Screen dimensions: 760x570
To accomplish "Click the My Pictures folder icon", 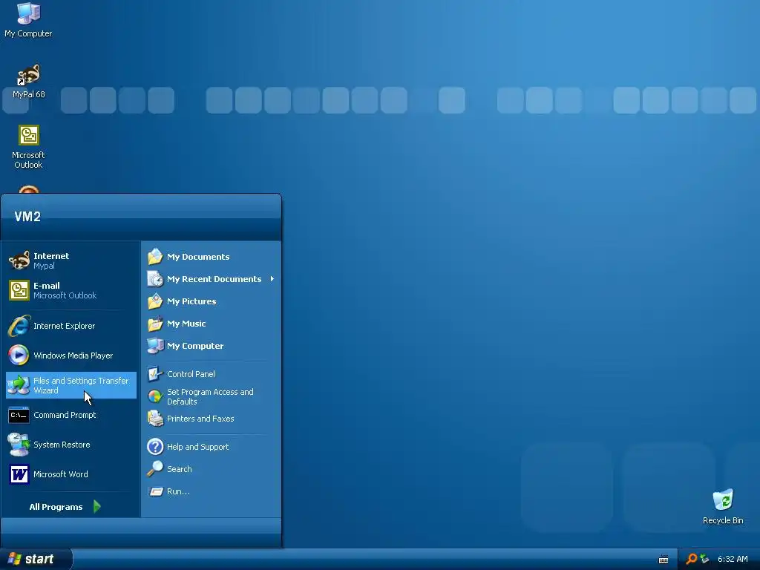I will pos(155,301).
